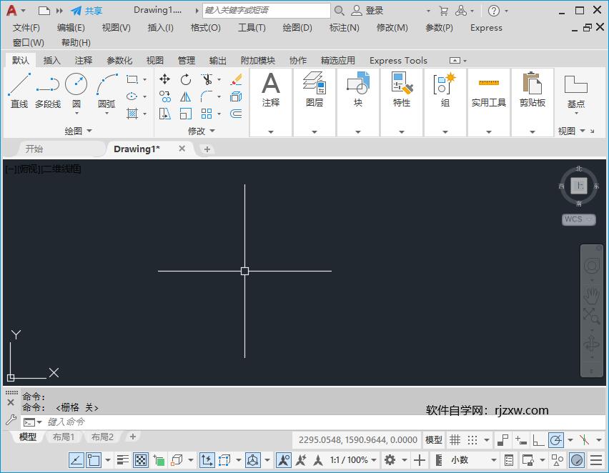Click the 共享 share button
The height and width of the screenshot is (473, 609).
click(x=87, y=11)
